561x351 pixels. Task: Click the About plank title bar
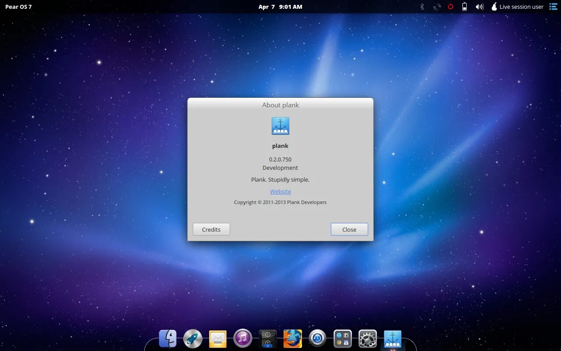(x=280, y=105)
